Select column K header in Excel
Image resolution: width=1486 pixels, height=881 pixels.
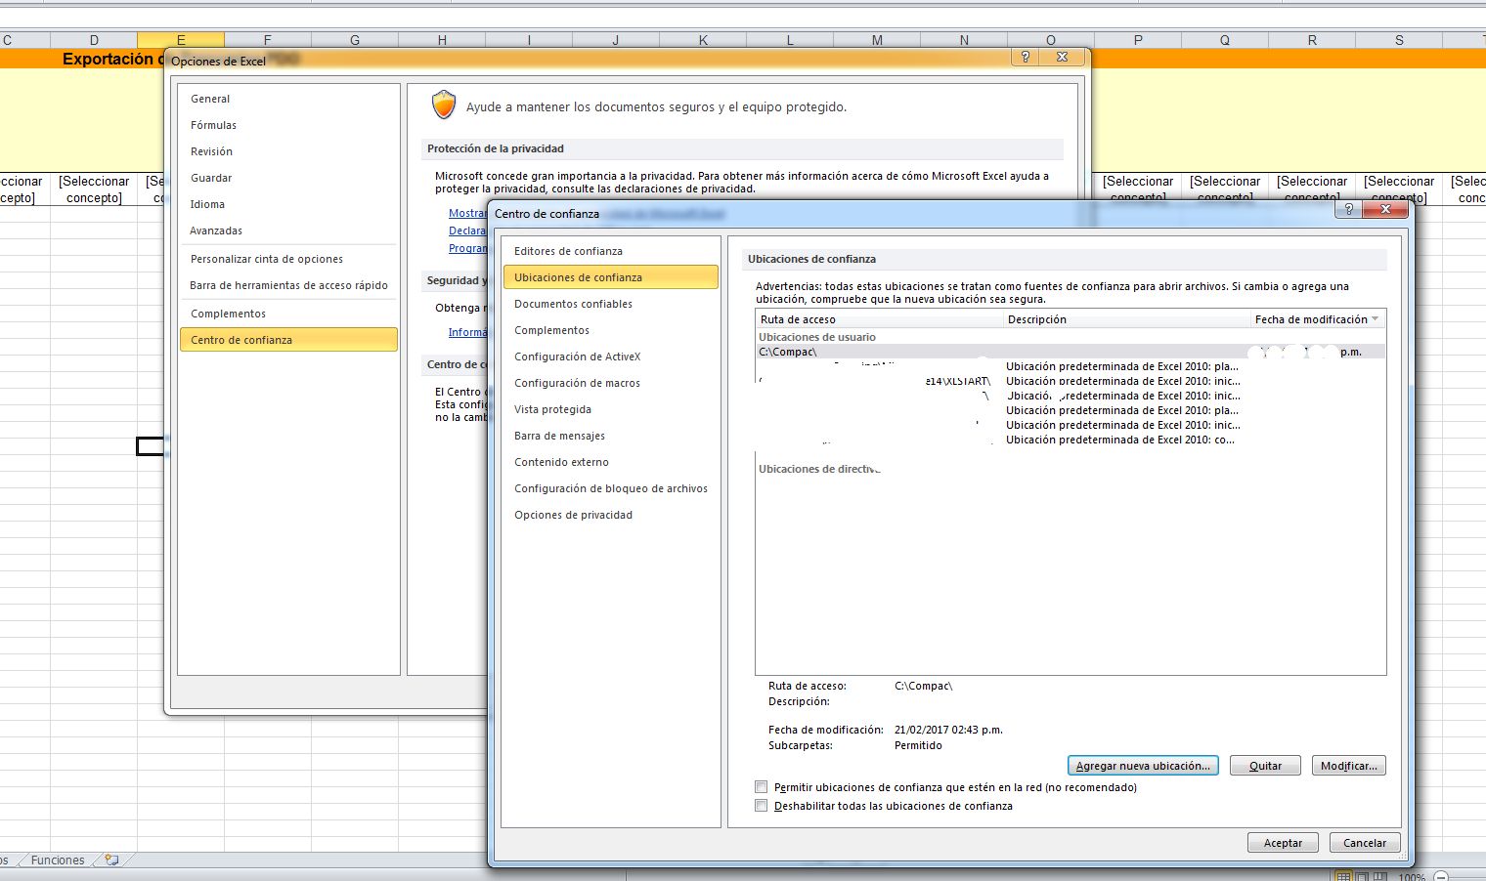tap(703, 40)
